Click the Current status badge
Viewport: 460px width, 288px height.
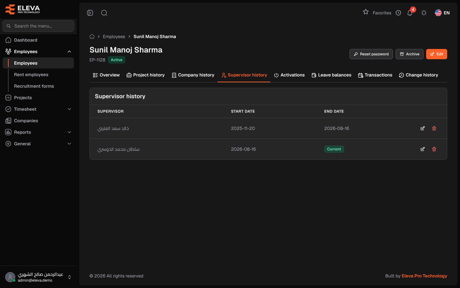click(334, 149)
